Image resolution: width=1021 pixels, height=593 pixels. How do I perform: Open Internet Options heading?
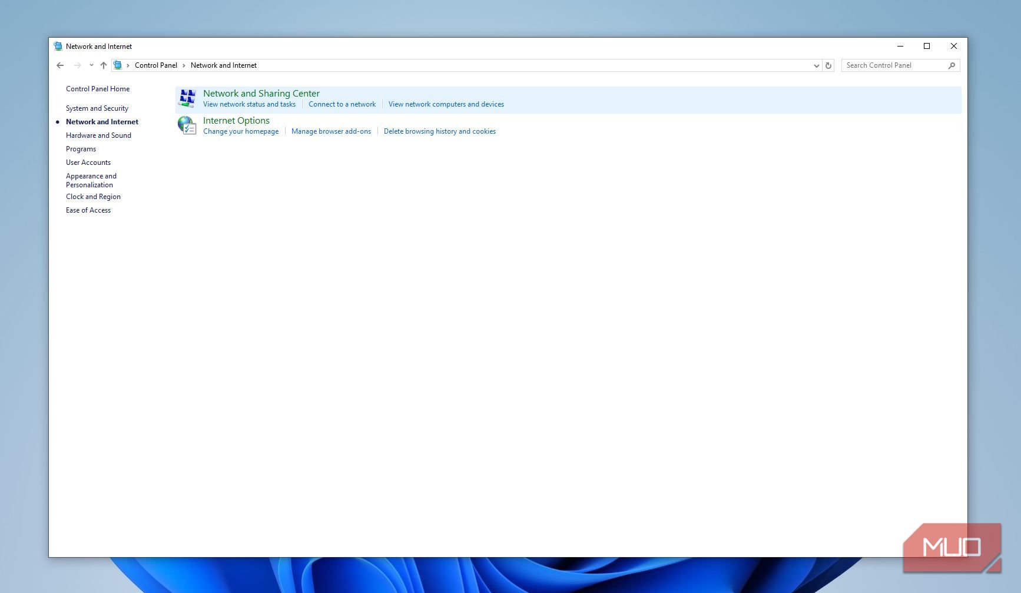[x=236, y=120]
